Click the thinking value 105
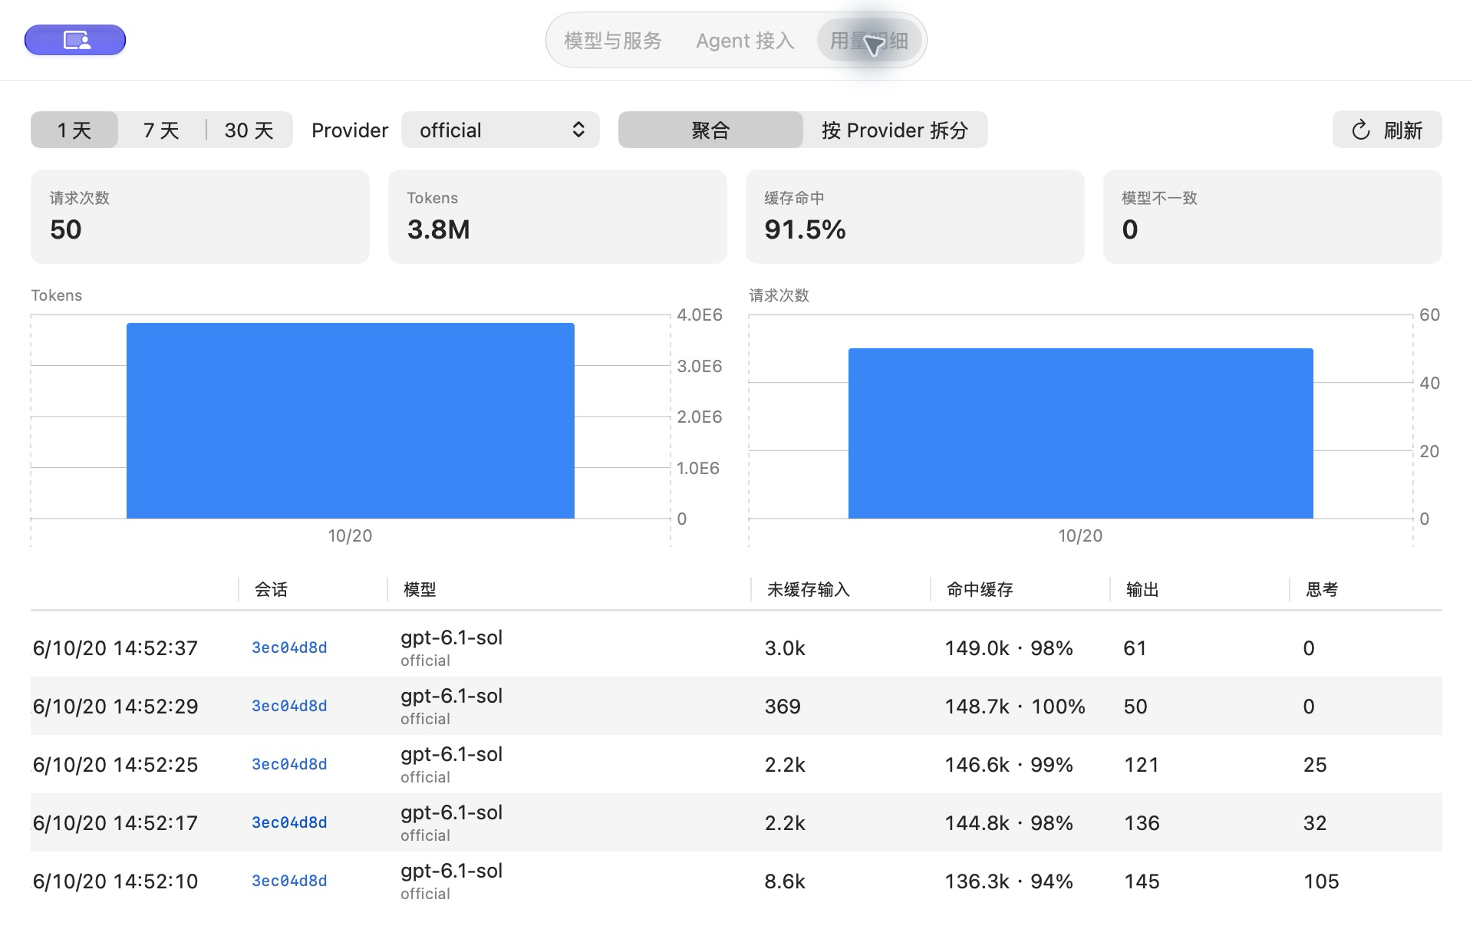This screenshot has height=939, width=1473. pos(1321,881)
